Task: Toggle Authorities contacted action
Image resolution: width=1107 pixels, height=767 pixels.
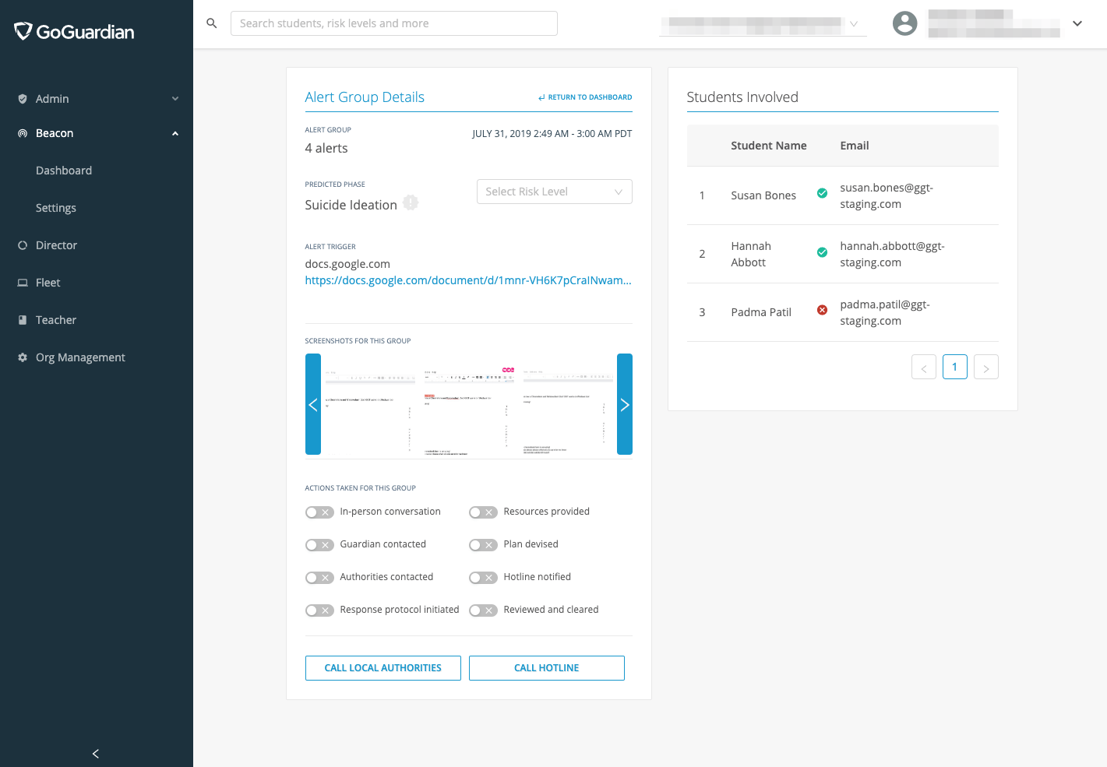Action: pyautogui.click(x=319, y=578)
